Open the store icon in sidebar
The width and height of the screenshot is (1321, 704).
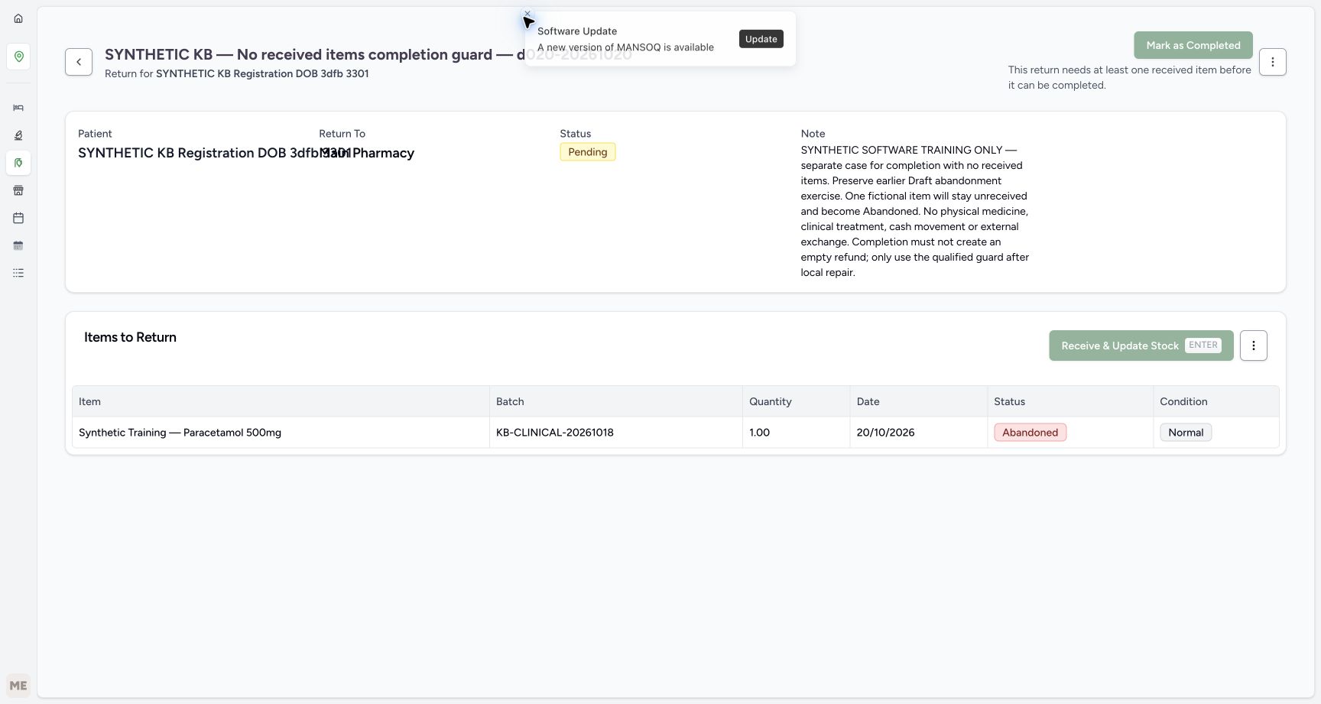click(x=18, y=190)
